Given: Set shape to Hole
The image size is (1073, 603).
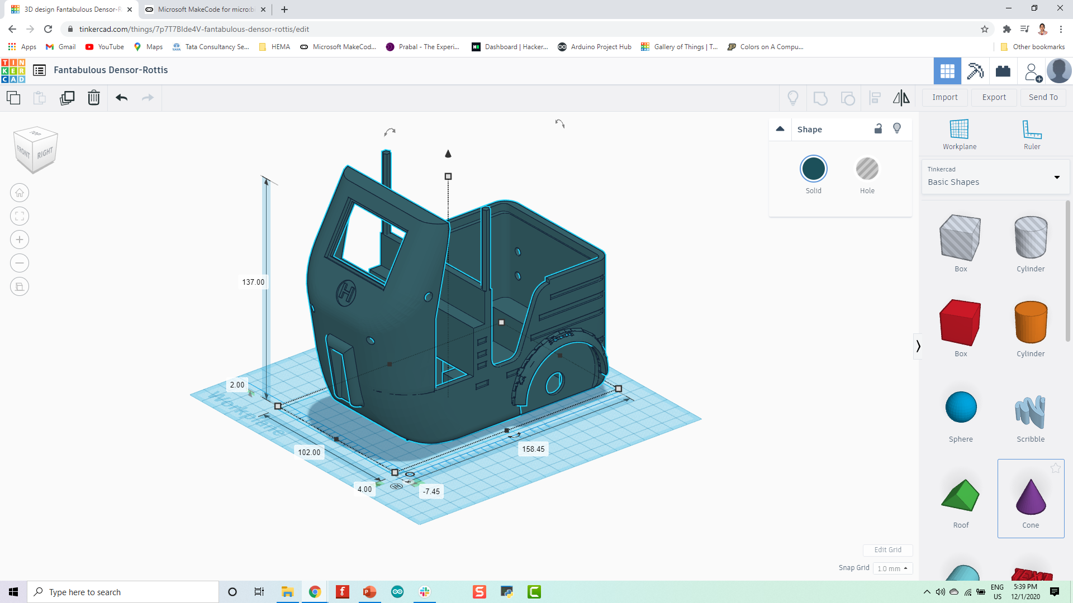Looking at the screenshot, I should [867, 169].
